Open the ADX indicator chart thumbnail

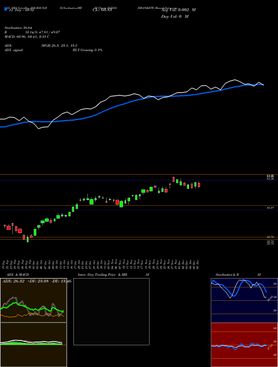[33, 300]
